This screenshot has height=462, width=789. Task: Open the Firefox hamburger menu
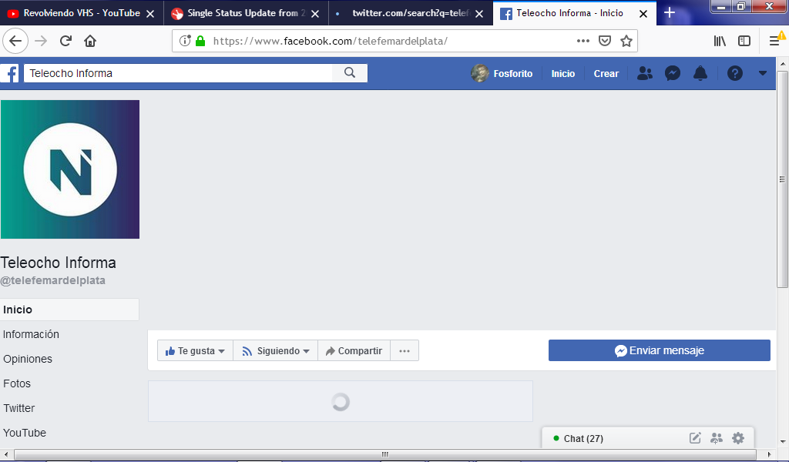click(774, 41)
